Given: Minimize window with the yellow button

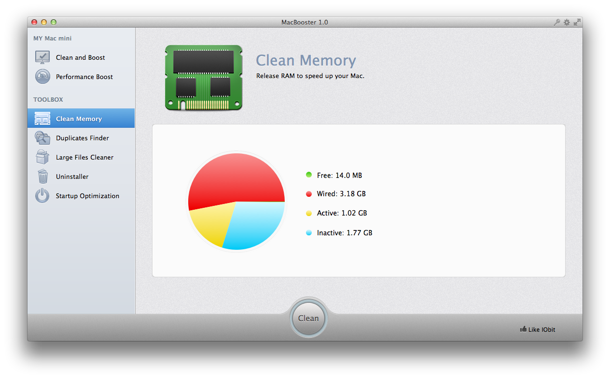Looking at the screenshot, I should tap(44, 22).
